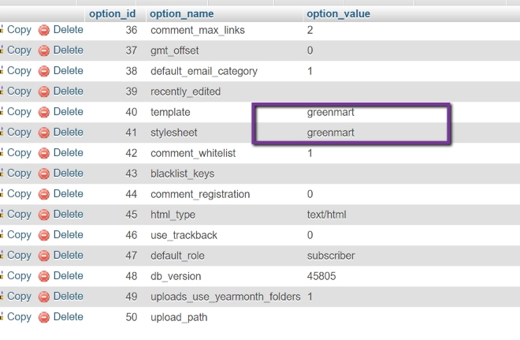Sort by option_id column header
Screen dimensions: 520x340
pos(112,14)
